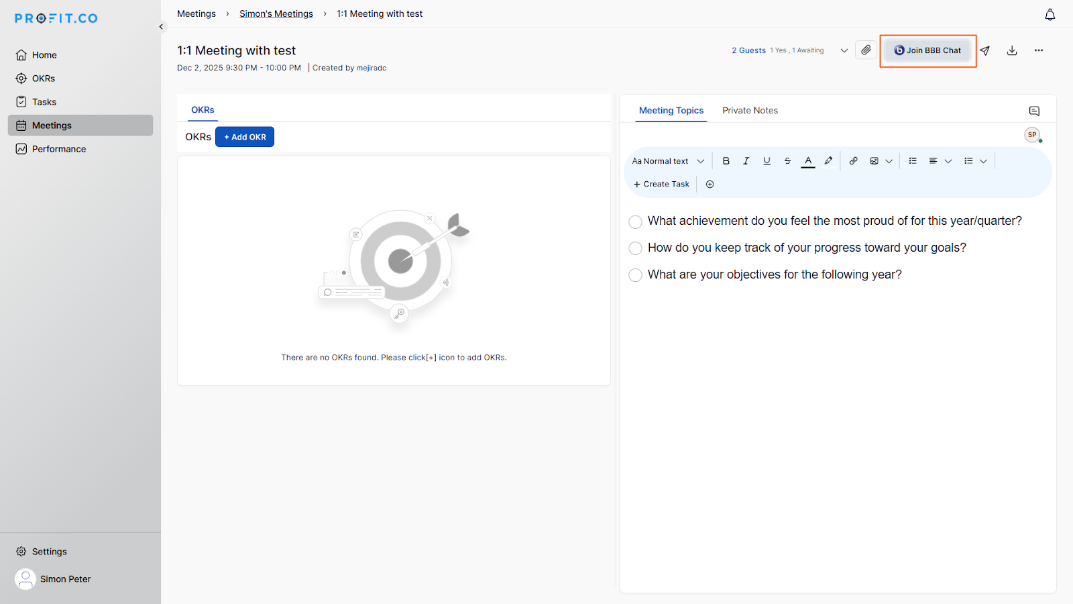The height and width of the screenshot is (604, 1073).
Task: Open the notifications bell
Action: tap(1050, 15)
